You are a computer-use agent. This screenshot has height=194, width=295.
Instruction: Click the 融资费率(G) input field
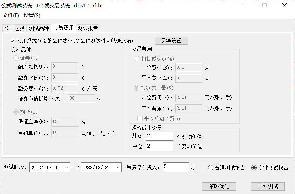pyautogui.click(x=65, y=89)
